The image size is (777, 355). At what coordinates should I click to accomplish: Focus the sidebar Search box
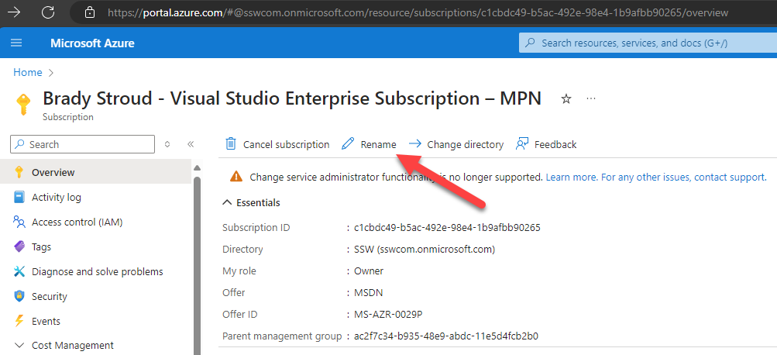click(x=82, y=144)
